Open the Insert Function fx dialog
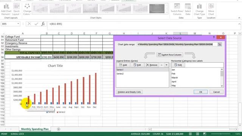242x136 pixels. (x=43, y=24)
